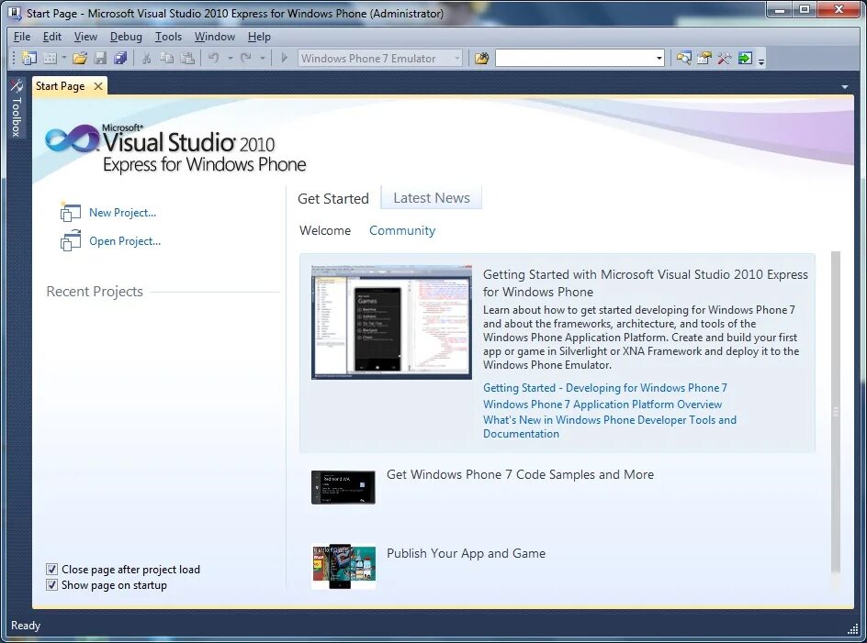Open the Edit menu
This screenshot has height=643, width=867.
coord(52,37)
